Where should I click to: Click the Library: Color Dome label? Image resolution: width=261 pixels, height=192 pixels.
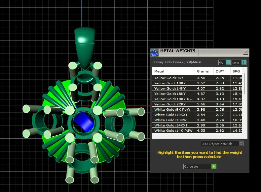(177, 62)
